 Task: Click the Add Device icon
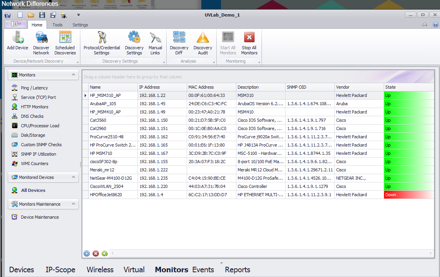[x=17, y=41]
